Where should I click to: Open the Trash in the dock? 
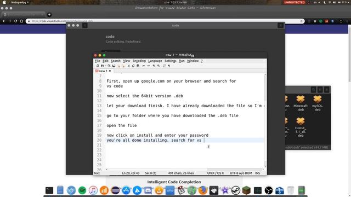pos(291,190)
